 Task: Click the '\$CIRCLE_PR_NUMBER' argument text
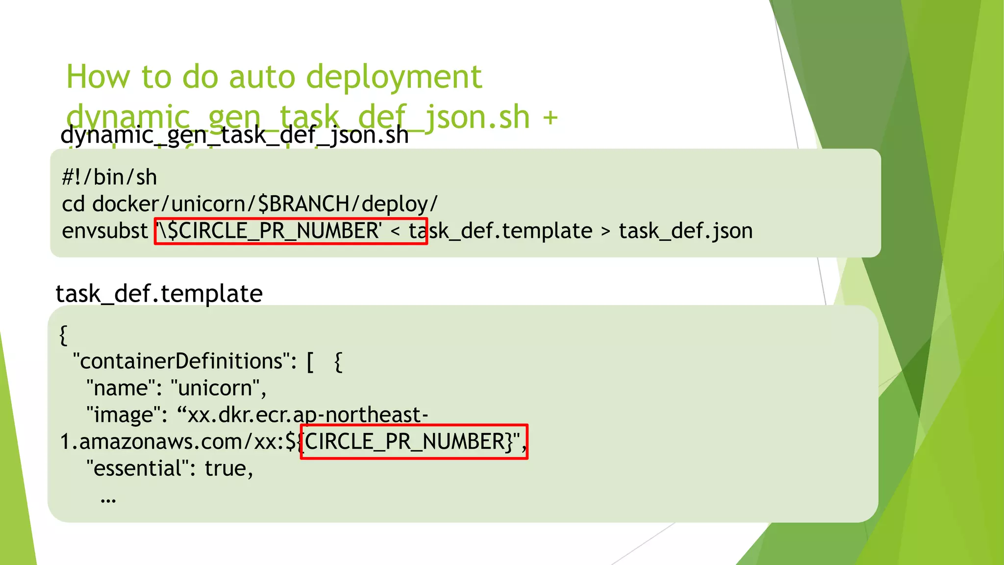click(269, 231)
